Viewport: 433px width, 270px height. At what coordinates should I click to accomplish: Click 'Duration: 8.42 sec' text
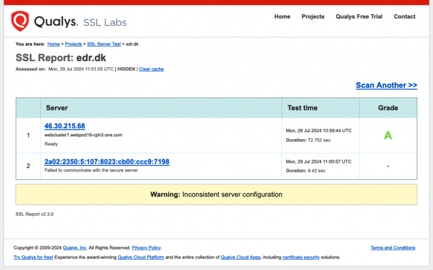point(306,171)
